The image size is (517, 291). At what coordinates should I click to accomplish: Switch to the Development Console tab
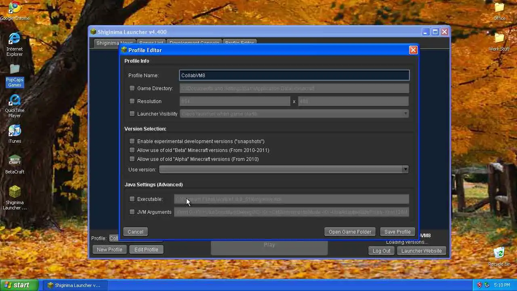pyautogui.click(x=194, y=43)
